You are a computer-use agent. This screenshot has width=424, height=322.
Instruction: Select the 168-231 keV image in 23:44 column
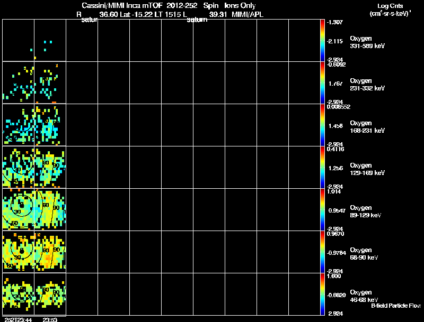(x=19, y=125)
